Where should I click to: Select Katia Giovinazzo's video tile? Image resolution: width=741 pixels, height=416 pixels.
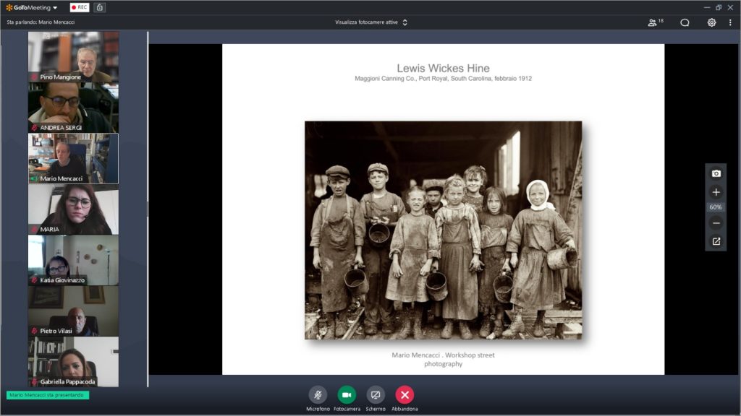tap(73, 260)
